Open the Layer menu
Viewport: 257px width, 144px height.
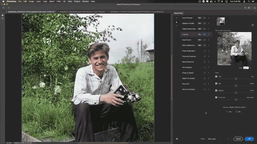click(x=39, y=2)
